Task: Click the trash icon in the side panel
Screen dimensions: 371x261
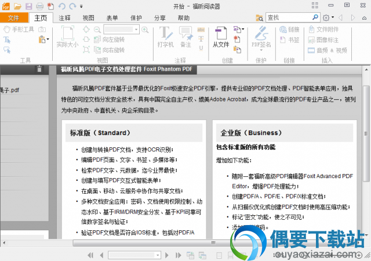Action: [x=39, y=69]
